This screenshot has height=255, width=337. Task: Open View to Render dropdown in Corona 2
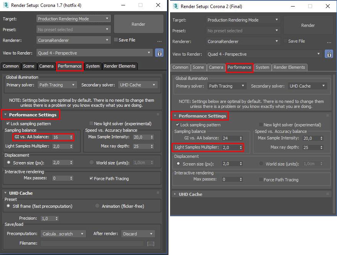pyautogui.click(x=264, y=54)
